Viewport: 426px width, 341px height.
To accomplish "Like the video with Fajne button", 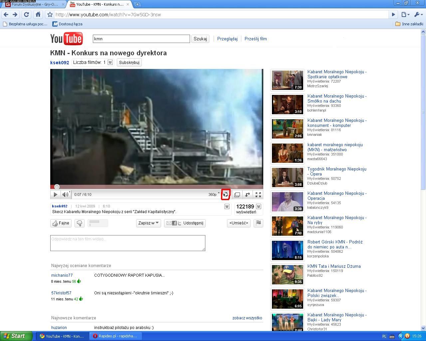I will [x=61, y=223].
